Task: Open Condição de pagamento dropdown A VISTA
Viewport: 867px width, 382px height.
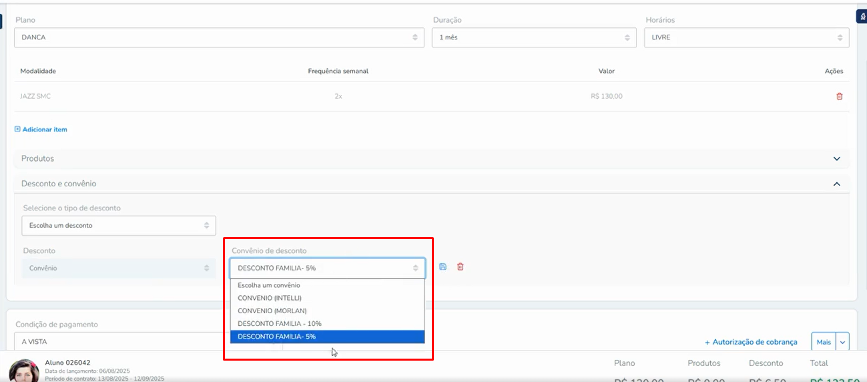Action: pyautogui.click(x=120, y=341)
